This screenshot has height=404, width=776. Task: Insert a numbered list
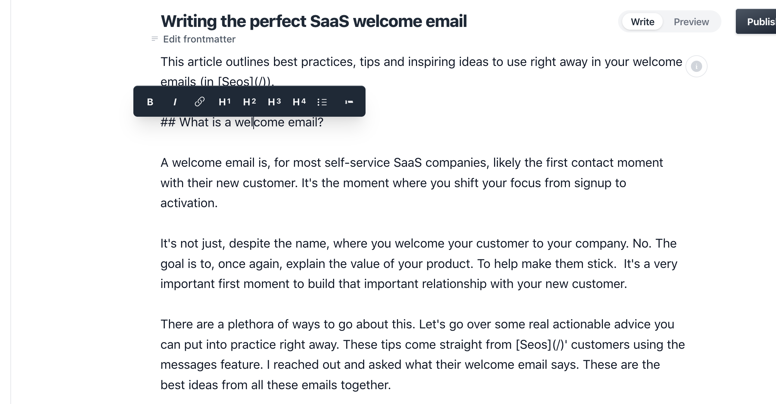349,102
